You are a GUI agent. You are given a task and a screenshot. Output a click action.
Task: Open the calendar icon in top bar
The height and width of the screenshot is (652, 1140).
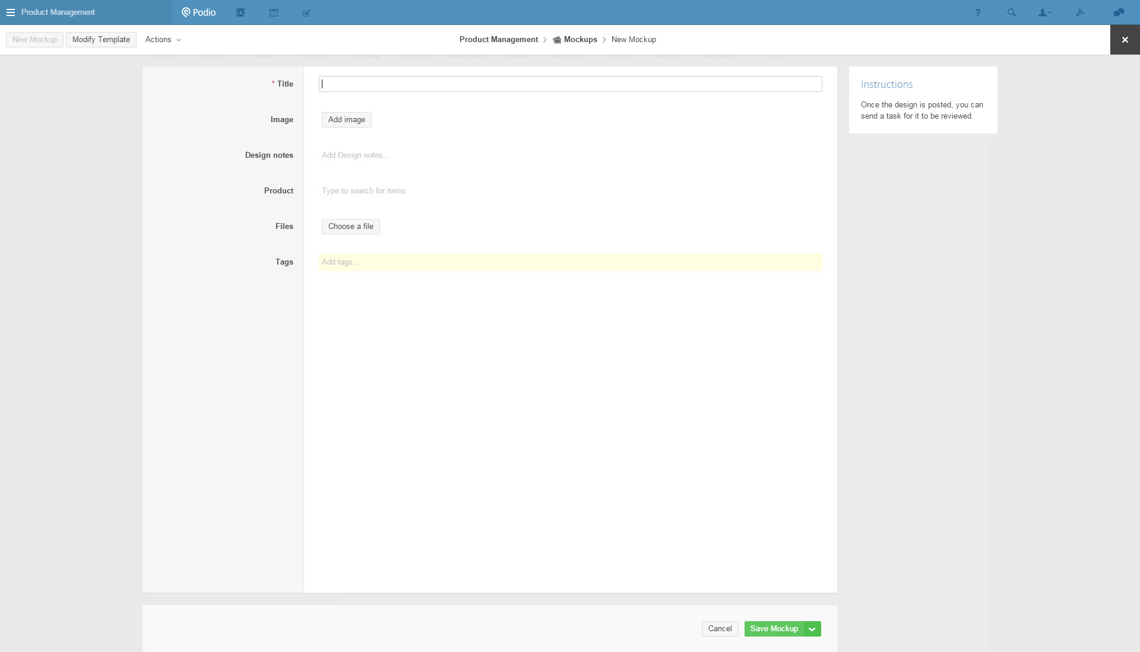click(274, 12)
